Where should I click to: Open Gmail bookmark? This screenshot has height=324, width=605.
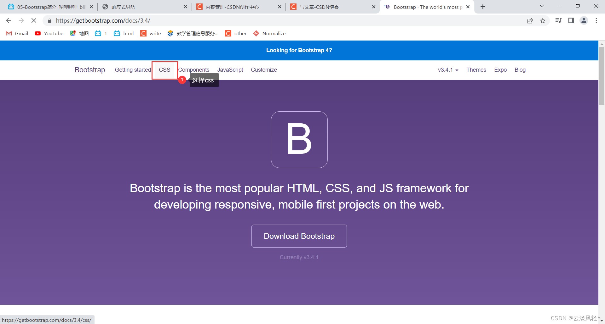tap(17, 33)
